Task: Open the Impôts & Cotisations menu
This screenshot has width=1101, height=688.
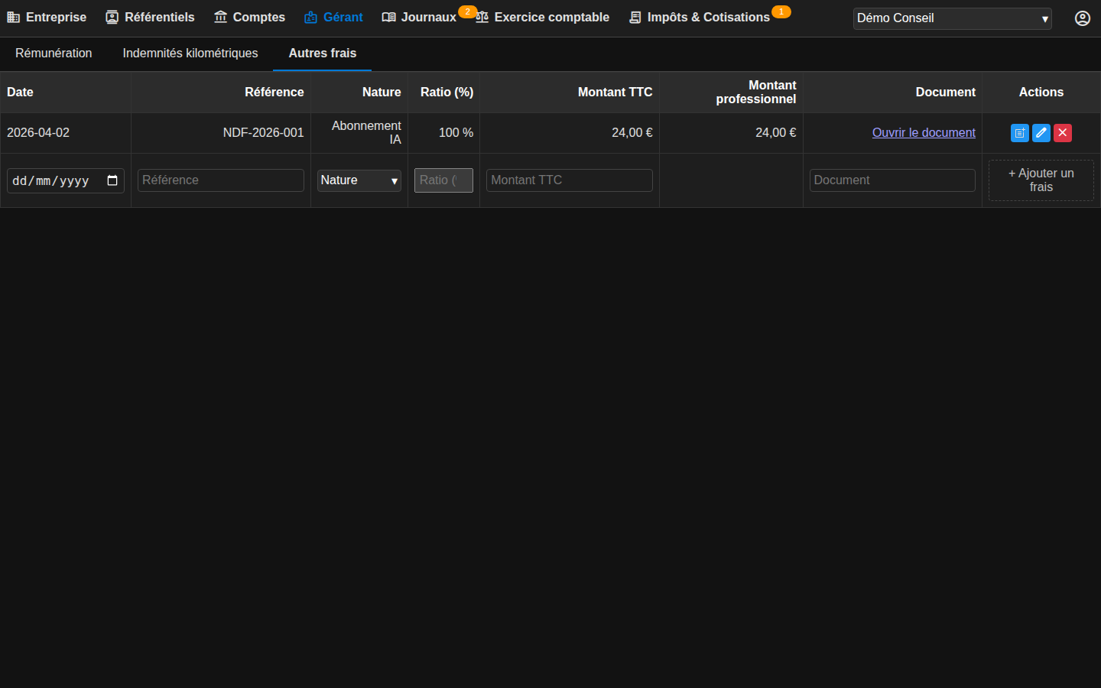Action: (x=700, y=17)
